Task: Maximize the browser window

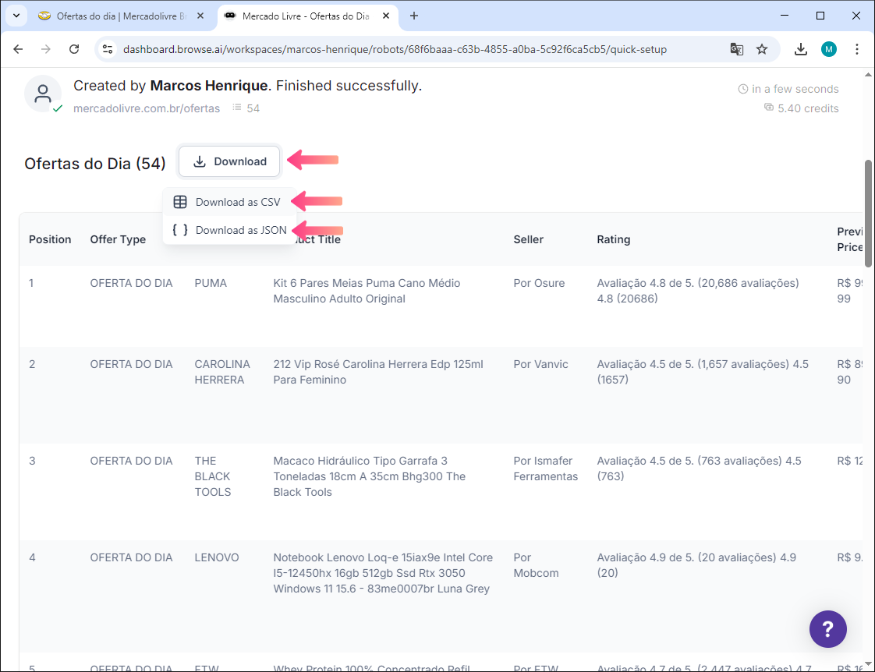Action: click(820, 16)
